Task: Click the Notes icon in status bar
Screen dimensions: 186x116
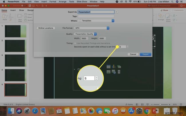Action: [126, 105]
